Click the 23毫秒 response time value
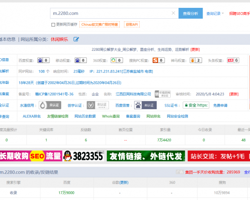 (79, 71)
